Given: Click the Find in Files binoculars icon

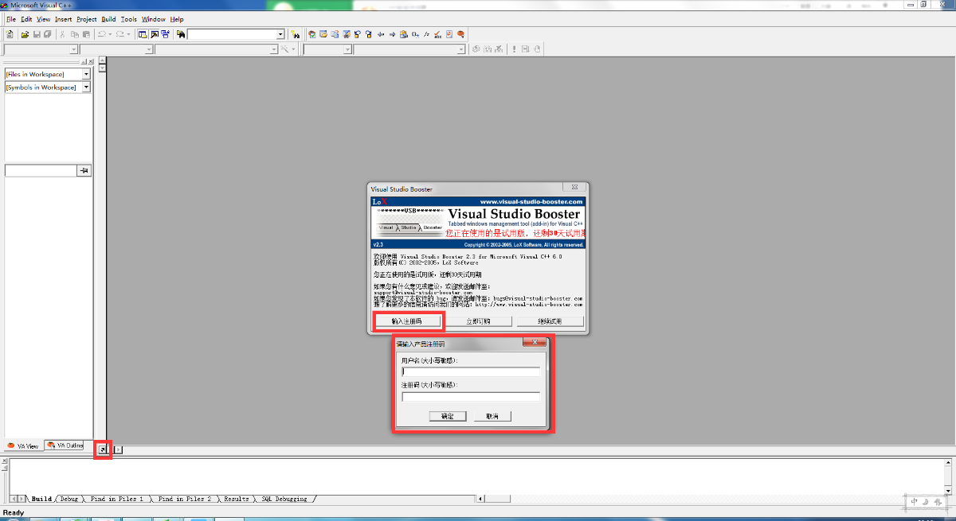Looking at the screenshot, I should coord(182,34).
